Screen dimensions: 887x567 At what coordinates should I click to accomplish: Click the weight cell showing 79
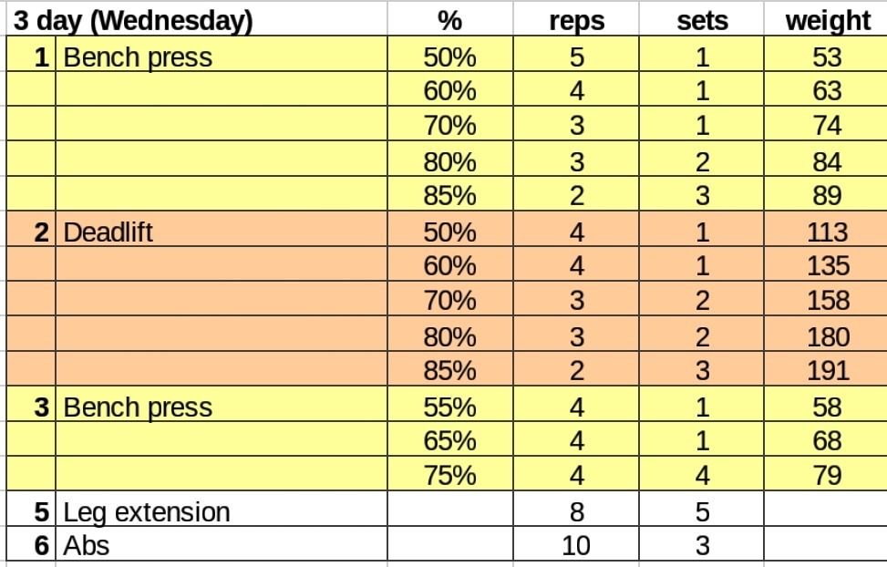(828, 476)
